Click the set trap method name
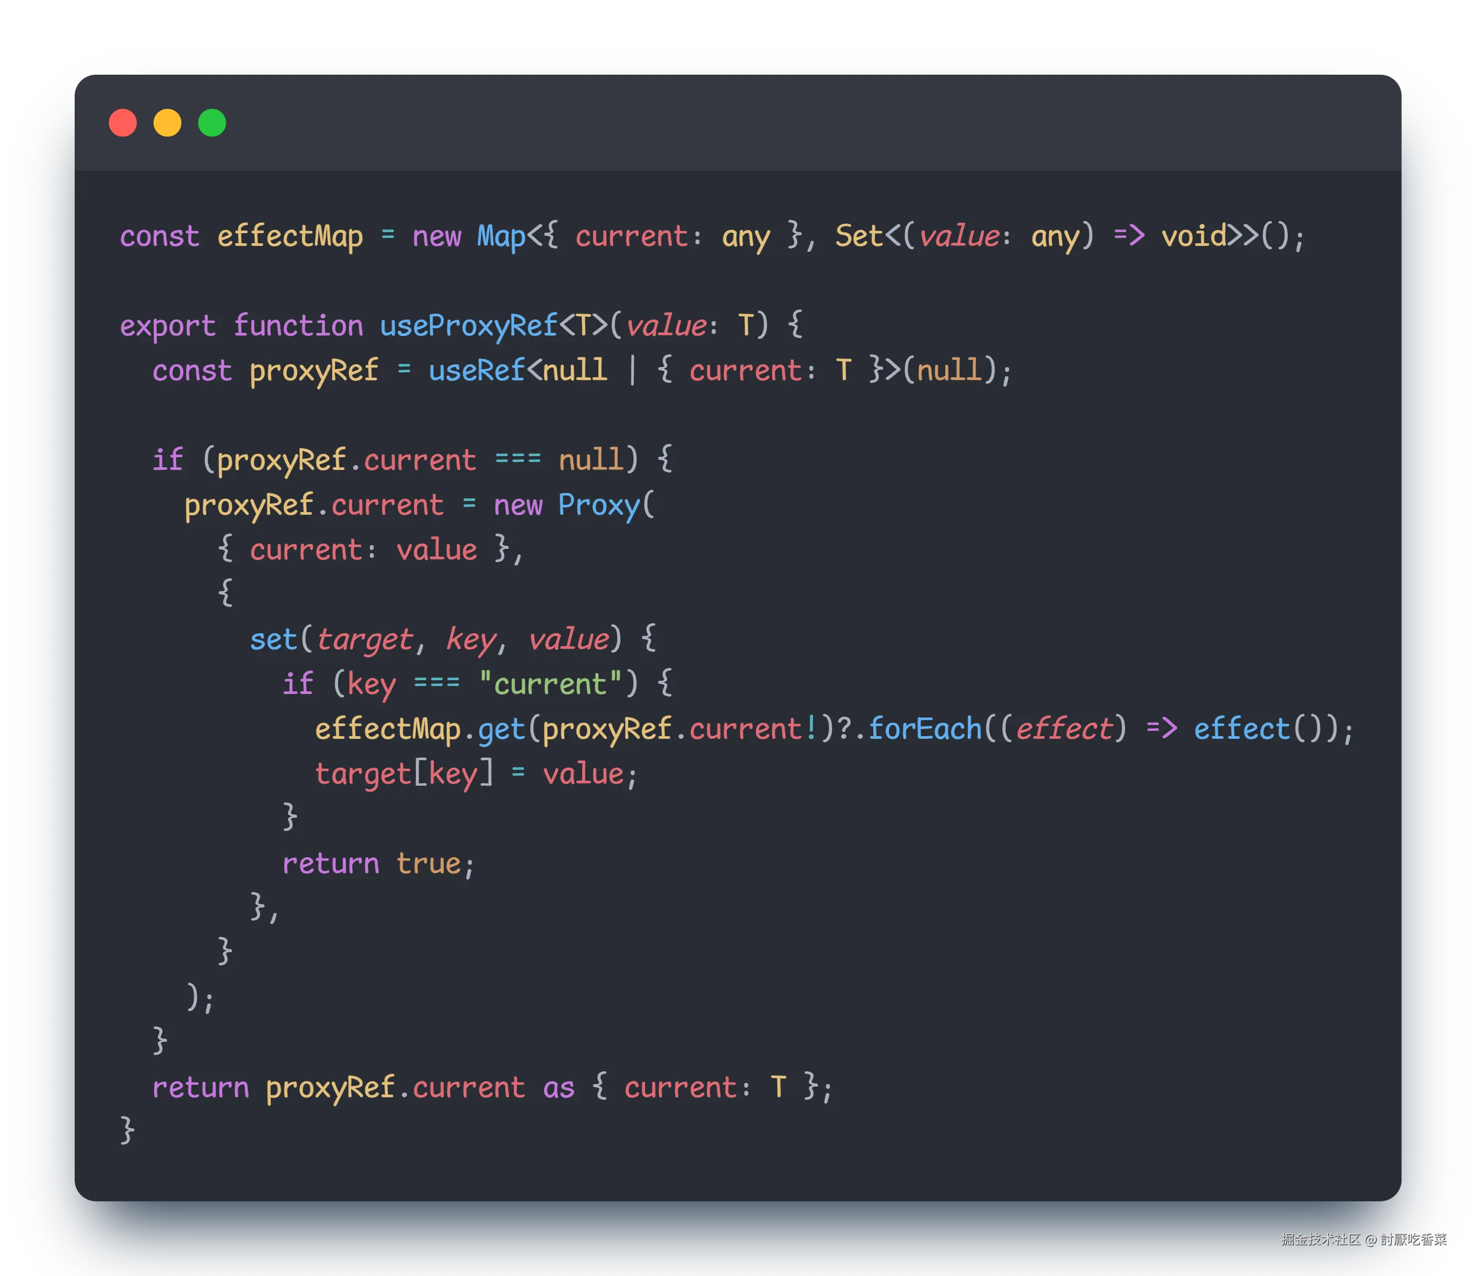This screenshot has height=1276, width=1476. coord(273,640)
